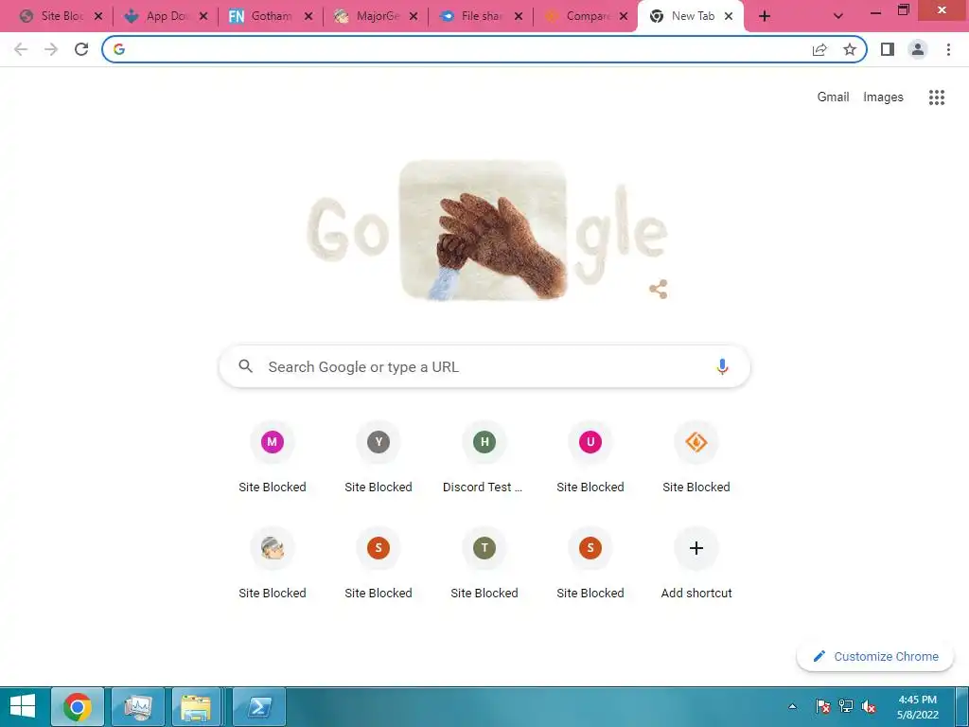The height and width of the screenshot is (727, 969).
Task: Click the Add shortcut plus tile
Action: tap(696, 563)
